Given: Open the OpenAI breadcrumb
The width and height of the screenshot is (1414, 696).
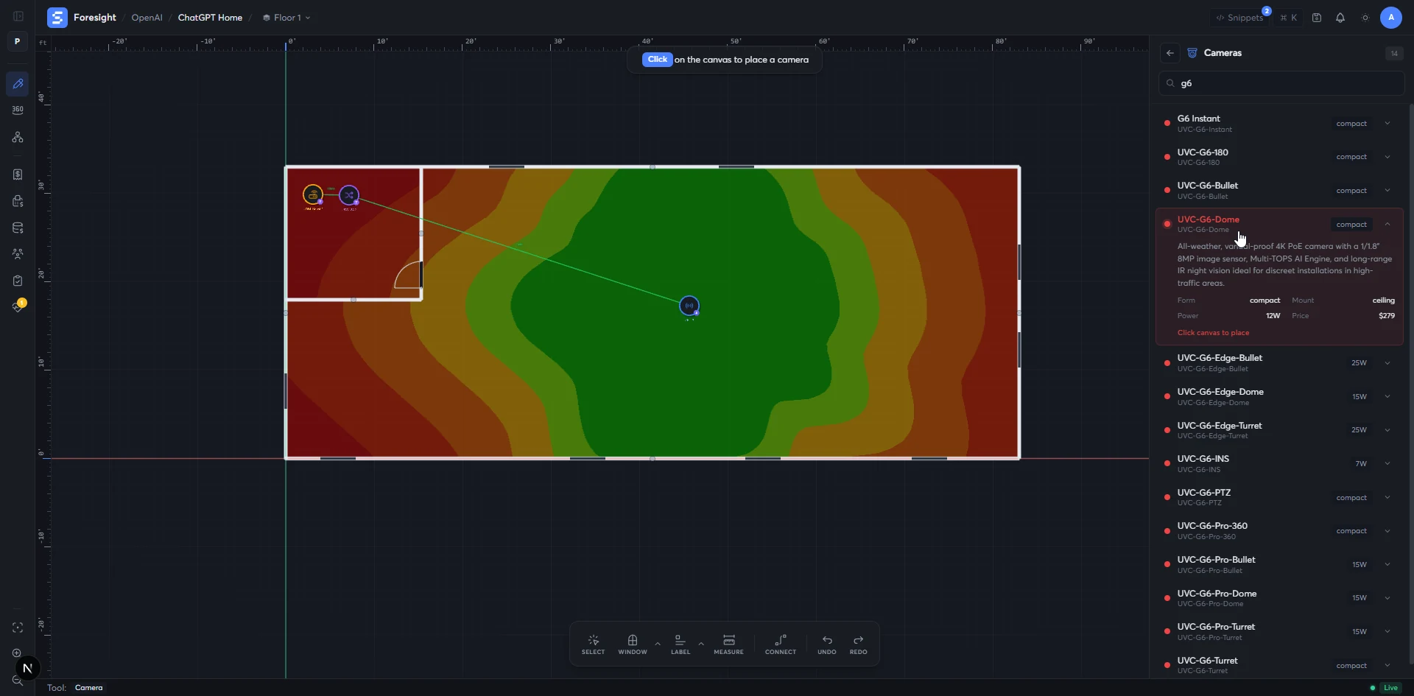Looking at the screenshot, I should point(147,18).
